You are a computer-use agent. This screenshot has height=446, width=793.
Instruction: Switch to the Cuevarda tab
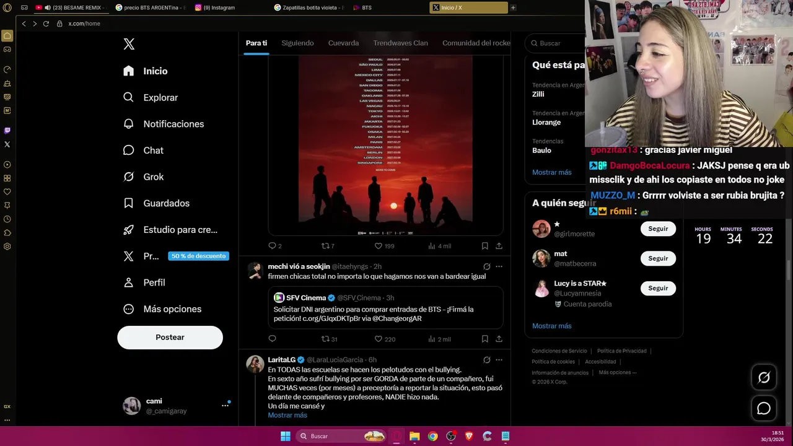[x=343, y=43]
